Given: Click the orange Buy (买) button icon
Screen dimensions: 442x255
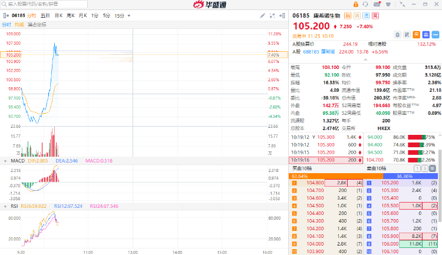Looking at the screenshot, I should point(416,35).
